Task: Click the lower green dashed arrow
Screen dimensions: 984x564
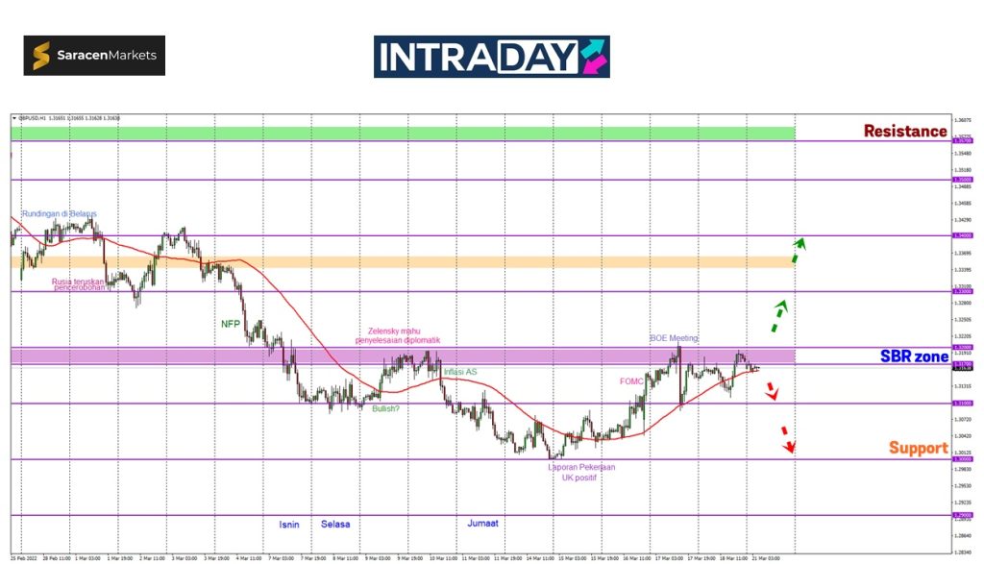Action: click(780, 313)
